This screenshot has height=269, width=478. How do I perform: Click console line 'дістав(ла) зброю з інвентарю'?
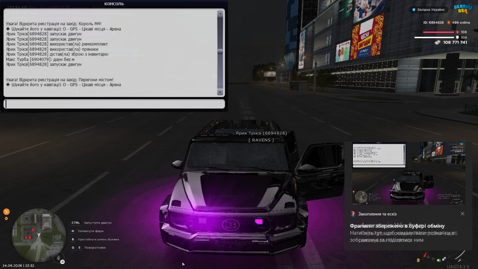click(x=57, y=54)
